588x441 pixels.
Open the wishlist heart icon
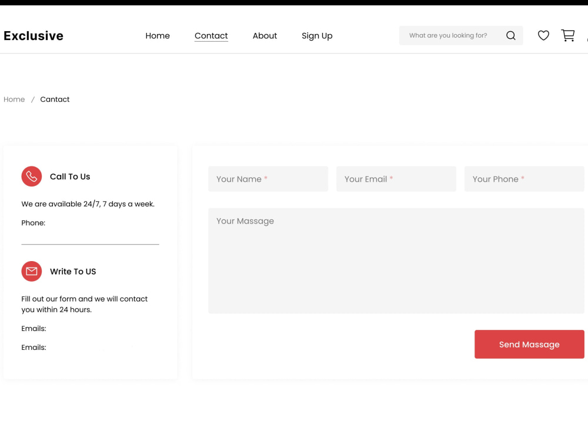pos(543,35)
